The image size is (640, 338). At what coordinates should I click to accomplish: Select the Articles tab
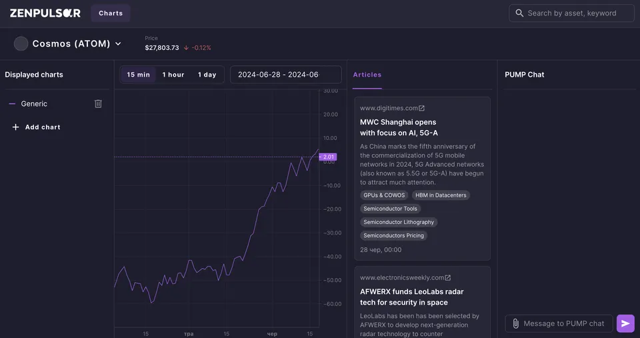(x=367, y=75)
